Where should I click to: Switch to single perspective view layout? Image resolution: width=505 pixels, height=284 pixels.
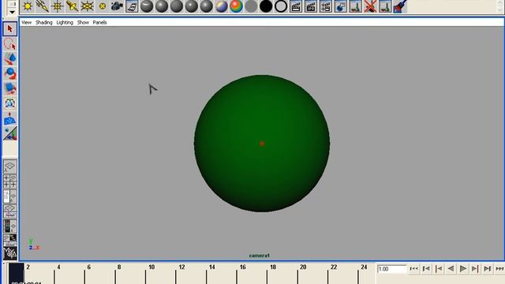pos(10,166)
